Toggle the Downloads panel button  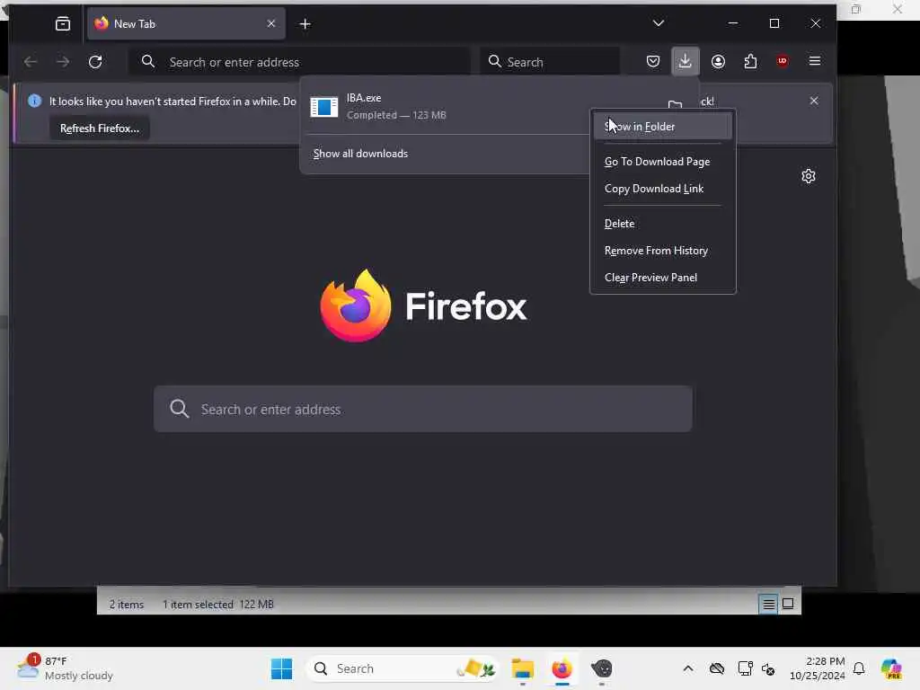coord(686,61)
